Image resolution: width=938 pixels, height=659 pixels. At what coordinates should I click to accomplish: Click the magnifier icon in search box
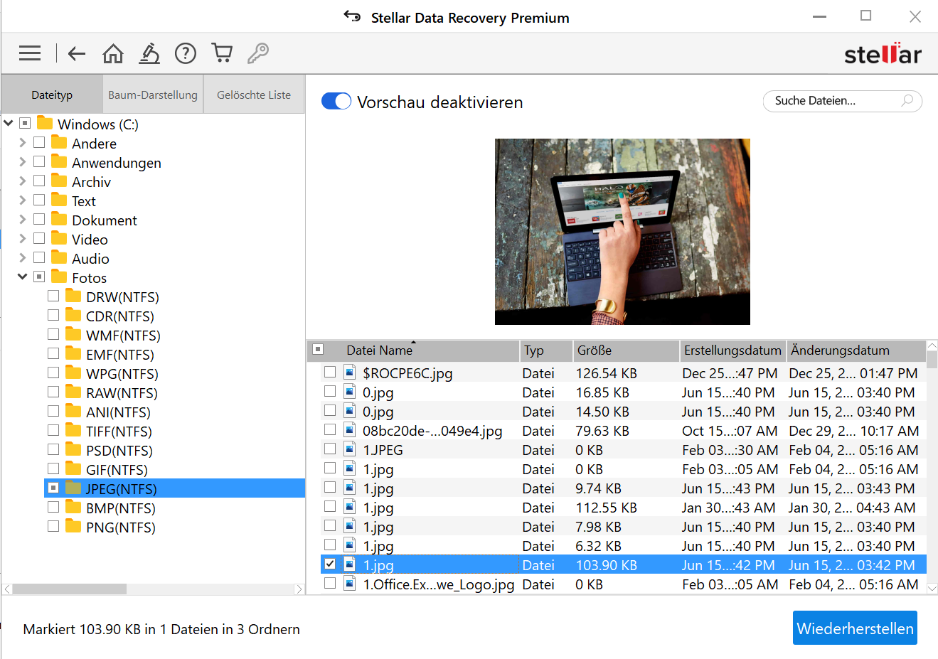[x=907, y=101]
